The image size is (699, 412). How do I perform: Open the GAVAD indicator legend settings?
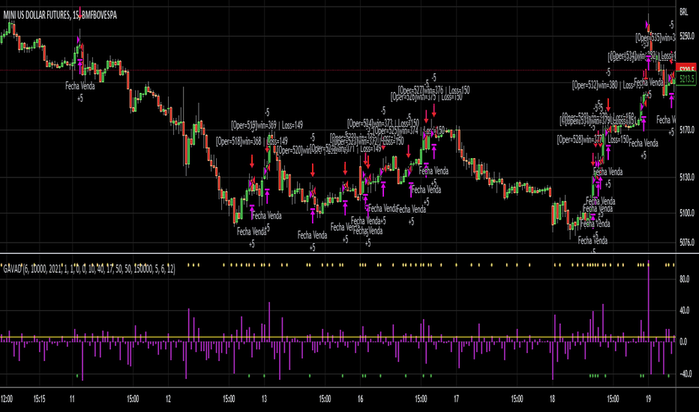[88, 269]
